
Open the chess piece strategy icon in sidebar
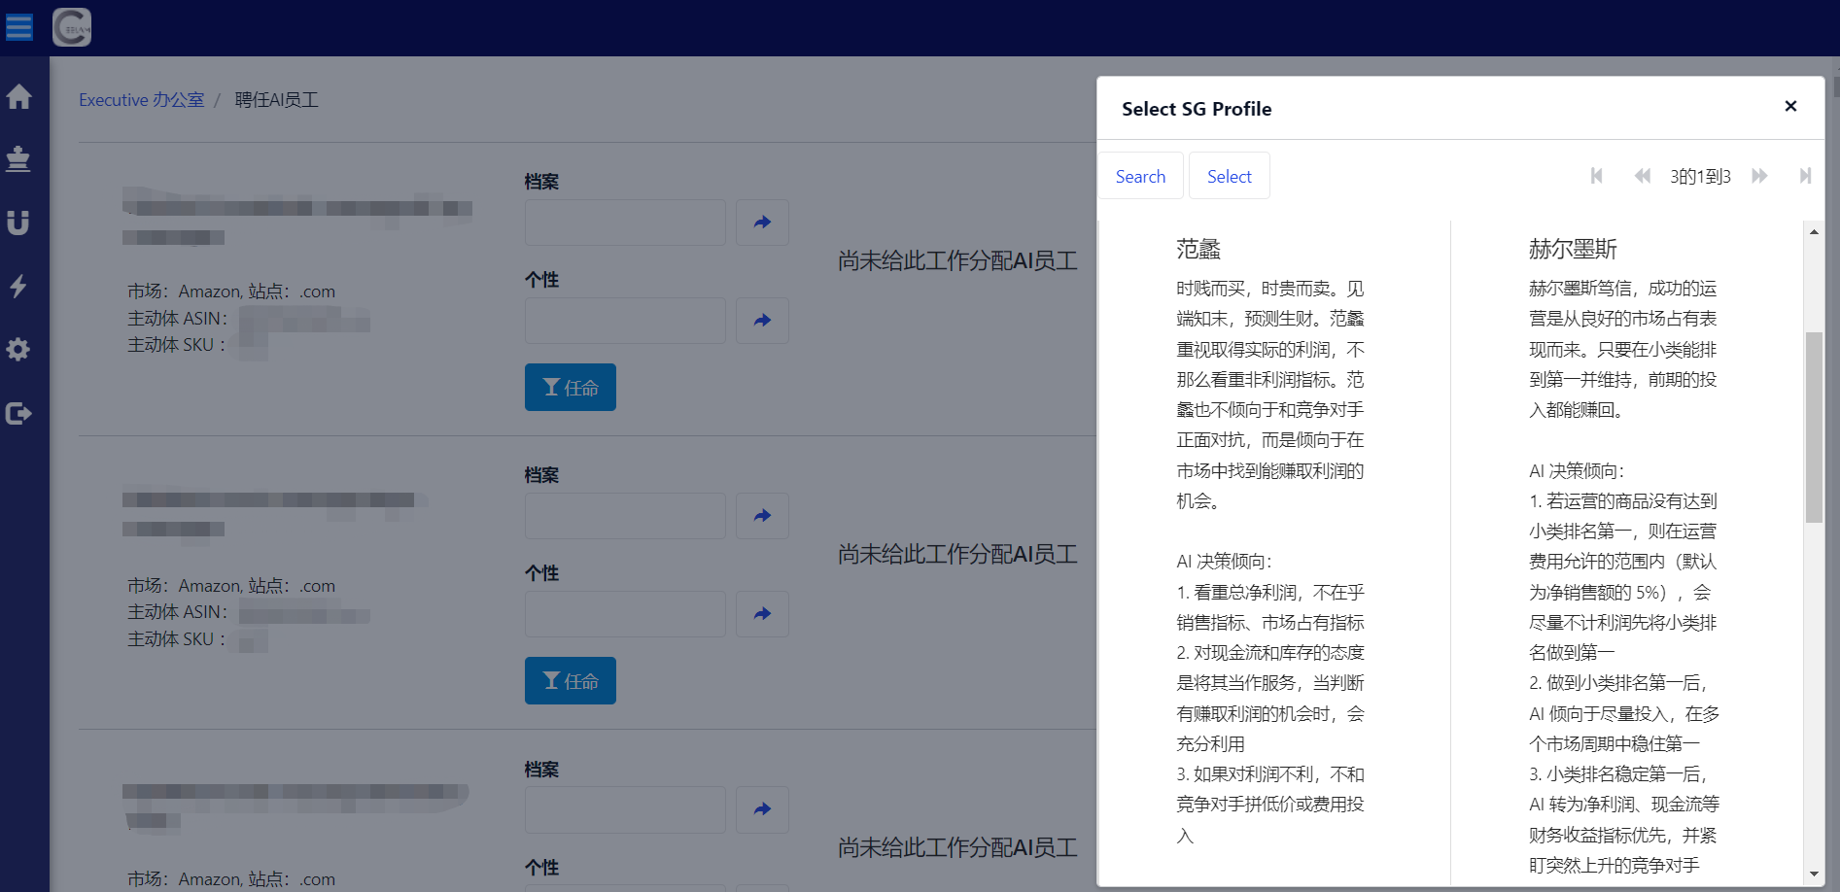[x=18, y=159]
